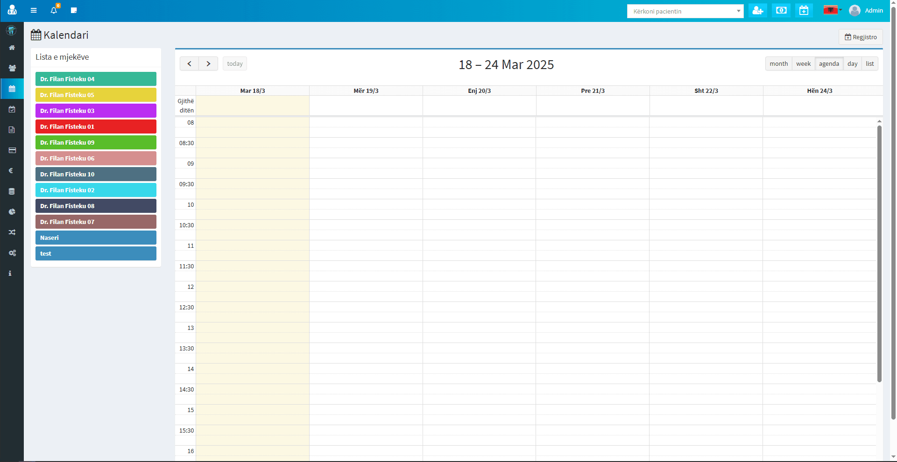Open the notifications bell icon
This screenshot has height=462, width=897.
point(54,10)
